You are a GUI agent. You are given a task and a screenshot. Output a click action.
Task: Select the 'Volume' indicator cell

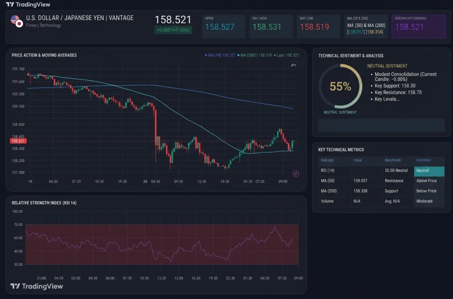pos(327,201)
